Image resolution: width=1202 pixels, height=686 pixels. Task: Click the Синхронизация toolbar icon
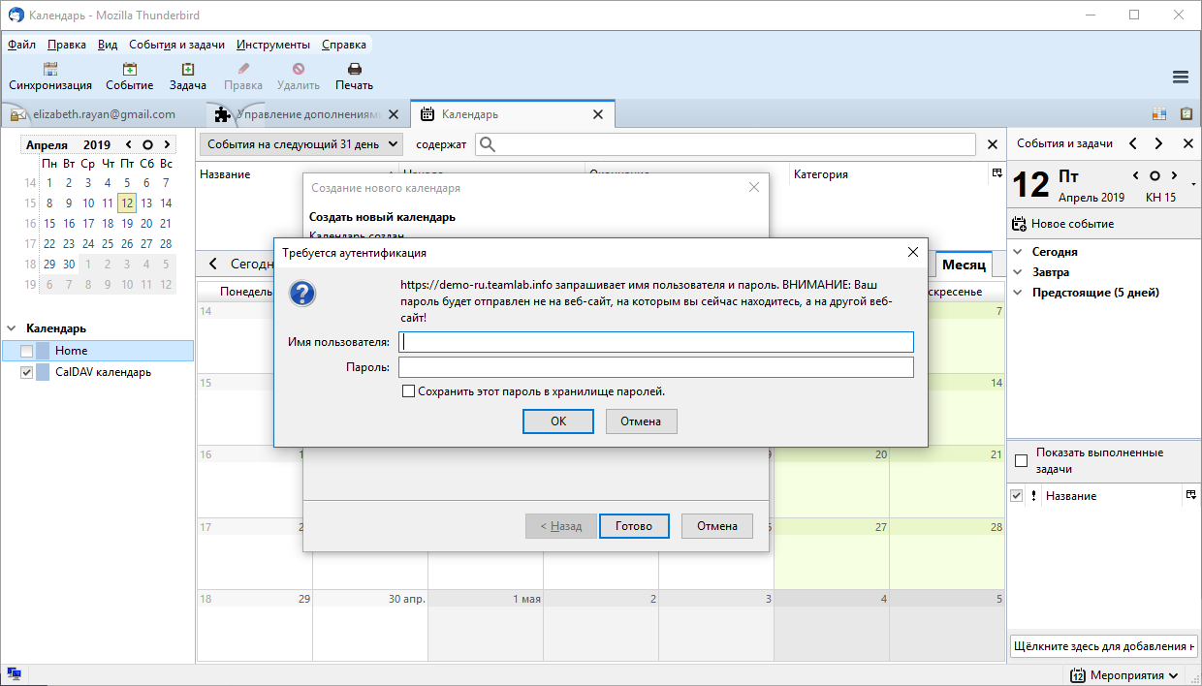50,69
